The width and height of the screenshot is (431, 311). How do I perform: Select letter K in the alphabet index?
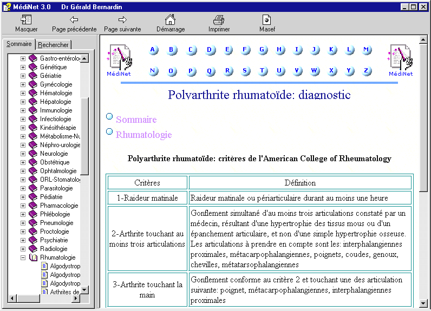tap(332, 50)
